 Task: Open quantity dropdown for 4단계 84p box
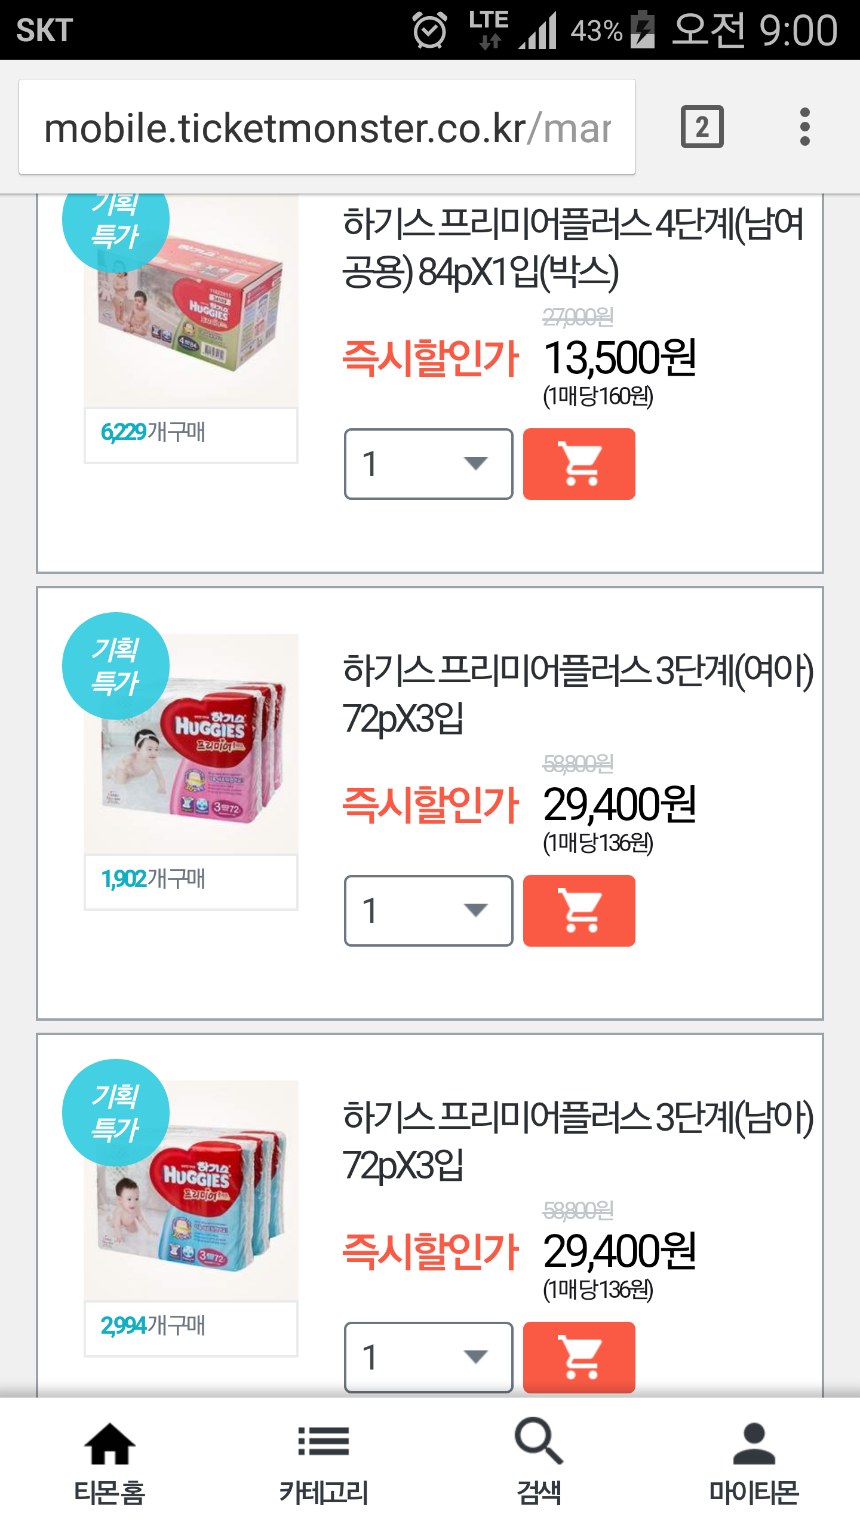point(428,463)
